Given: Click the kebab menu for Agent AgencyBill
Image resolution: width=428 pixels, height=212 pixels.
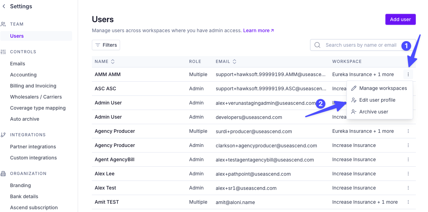Looking at the screenshot, I should tap(408, 159).
